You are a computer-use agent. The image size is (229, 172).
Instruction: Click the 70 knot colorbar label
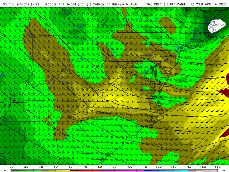85,167
